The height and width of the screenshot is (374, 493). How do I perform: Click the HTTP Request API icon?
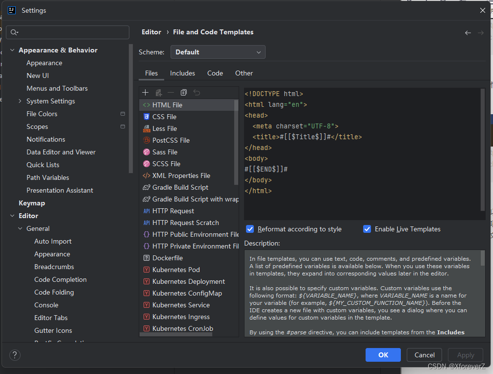point(147,211)
